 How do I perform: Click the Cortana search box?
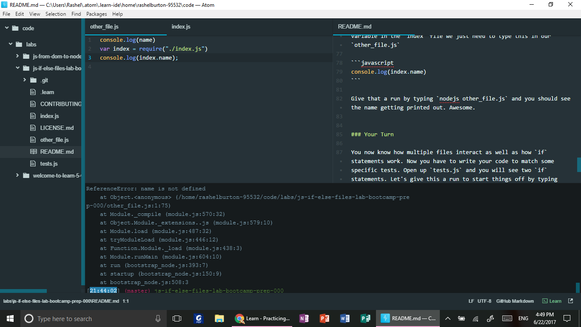click(x=93, y=318)
